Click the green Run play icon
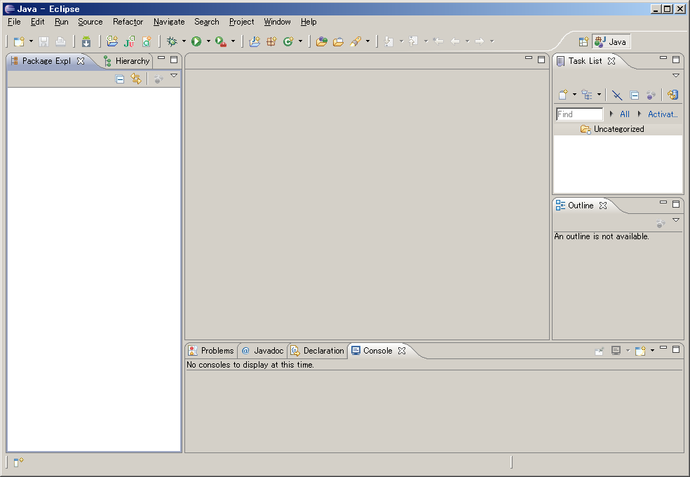This screenshot has height=477, width=690. tap(196, 41)
